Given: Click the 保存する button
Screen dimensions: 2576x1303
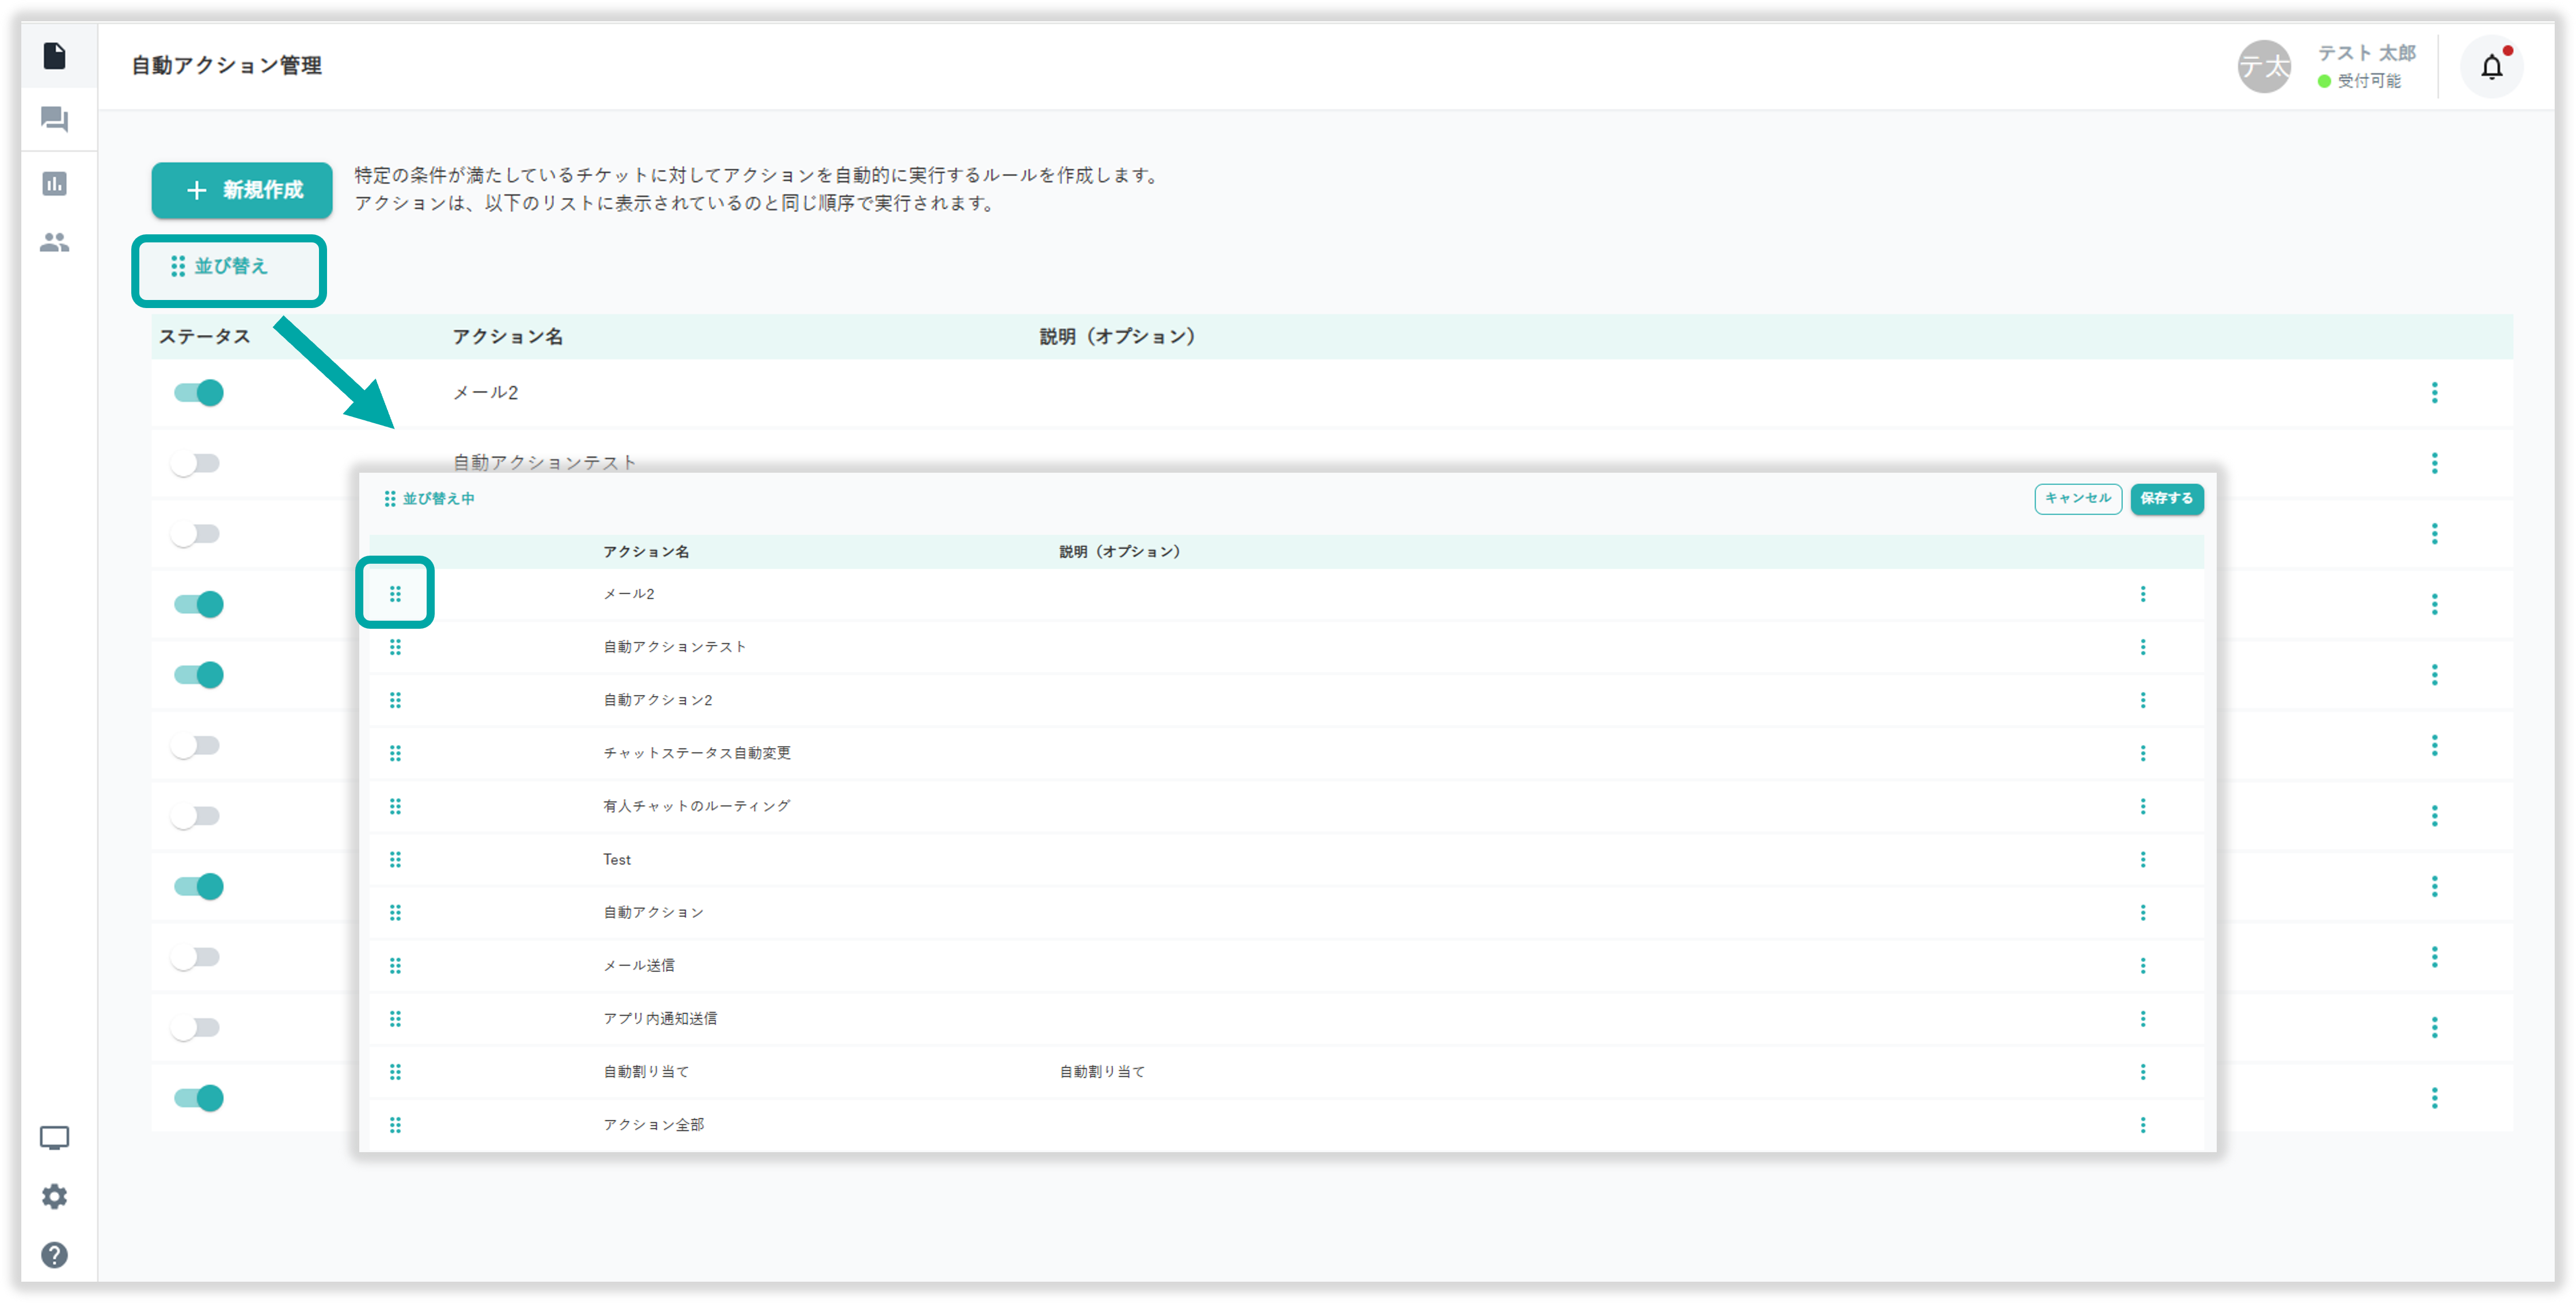Looking at the screenshot, I should click(x=2166, y=498).
